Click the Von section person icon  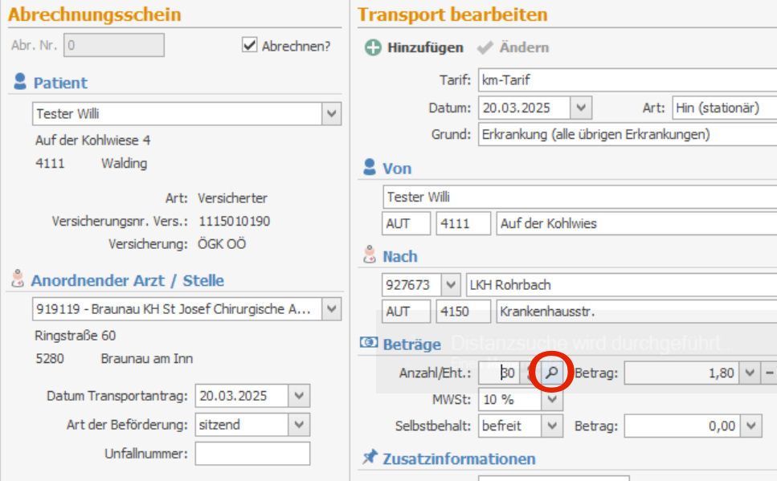point(369,167)
